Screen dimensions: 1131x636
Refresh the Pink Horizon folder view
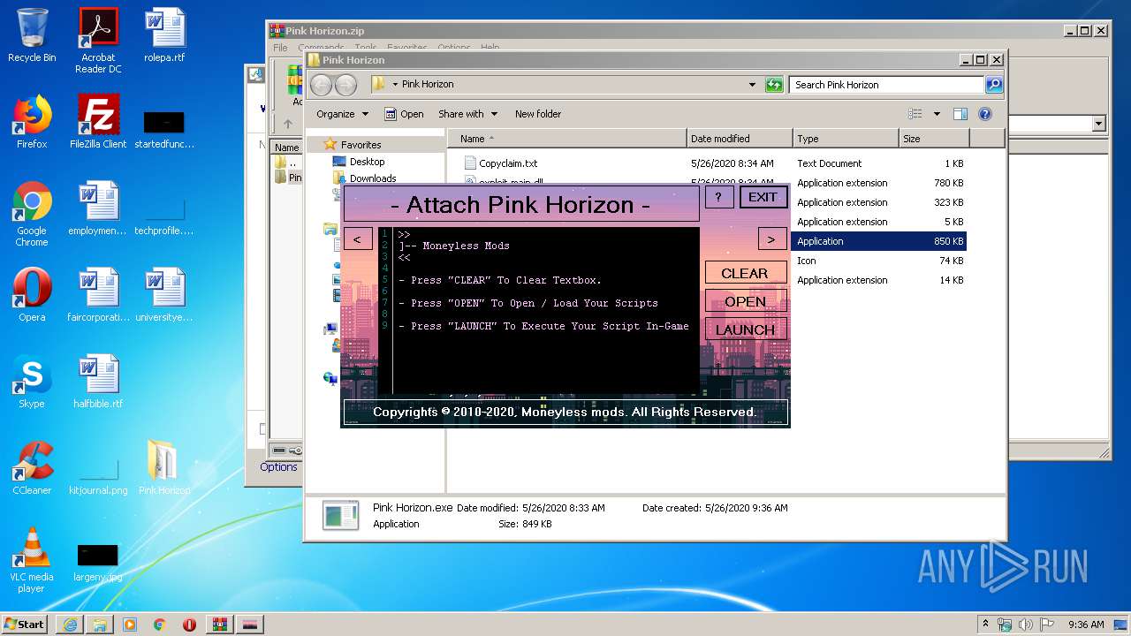(x=774, y=85)
